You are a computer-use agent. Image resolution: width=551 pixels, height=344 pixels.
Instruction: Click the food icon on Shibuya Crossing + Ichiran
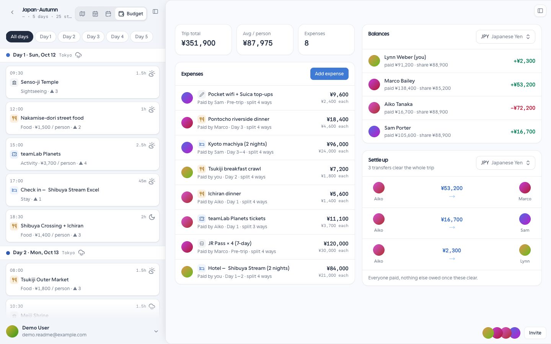14,226
